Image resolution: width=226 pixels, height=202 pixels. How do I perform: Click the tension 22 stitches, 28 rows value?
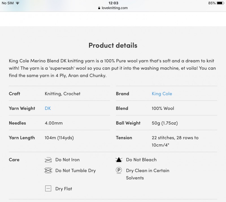[x=175, y=141]
